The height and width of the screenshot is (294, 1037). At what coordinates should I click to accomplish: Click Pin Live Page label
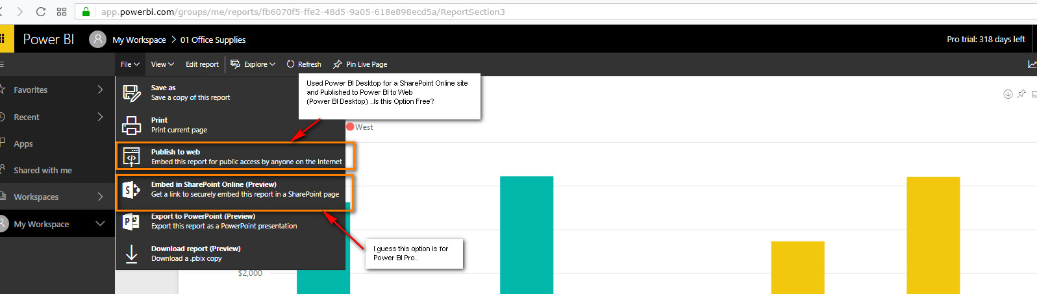click(x=366, y=64)
